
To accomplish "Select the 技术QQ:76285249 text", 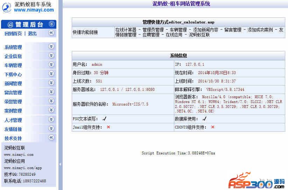I will coord(20,174).
